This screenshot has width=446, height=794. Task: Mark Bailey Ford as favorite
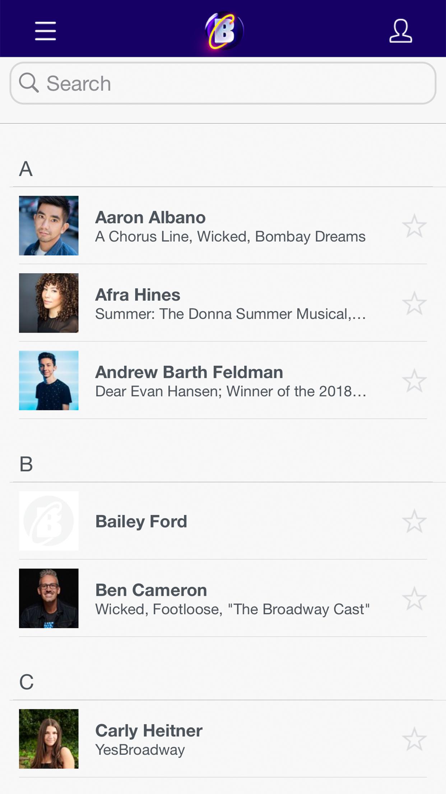click(414, 521)
